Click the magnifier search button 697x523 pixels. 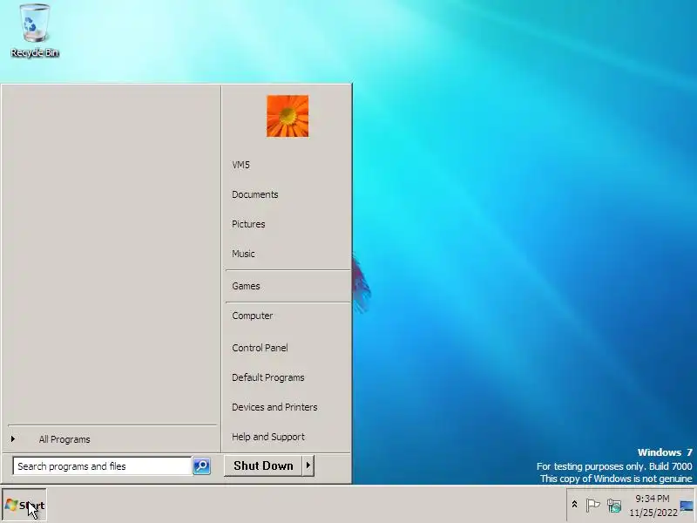pos(201,466)
